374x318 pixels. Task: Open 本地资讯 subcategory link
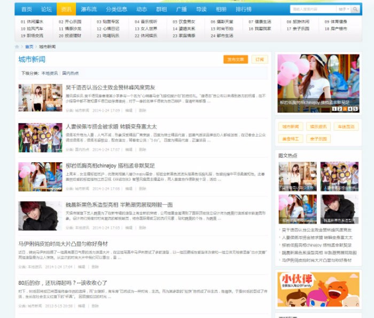pos(50,73)
